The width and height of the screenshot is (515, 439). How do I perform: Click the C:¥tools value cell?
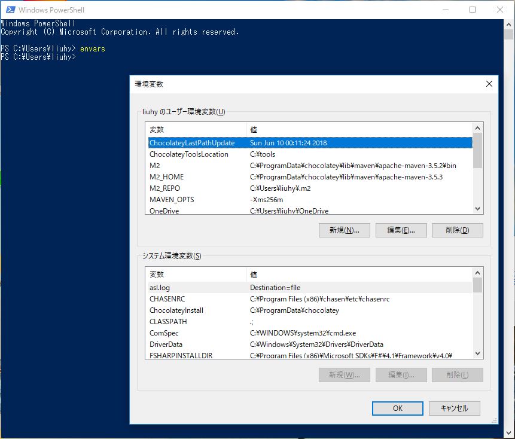pyautogui.click(x=263, y=154)
